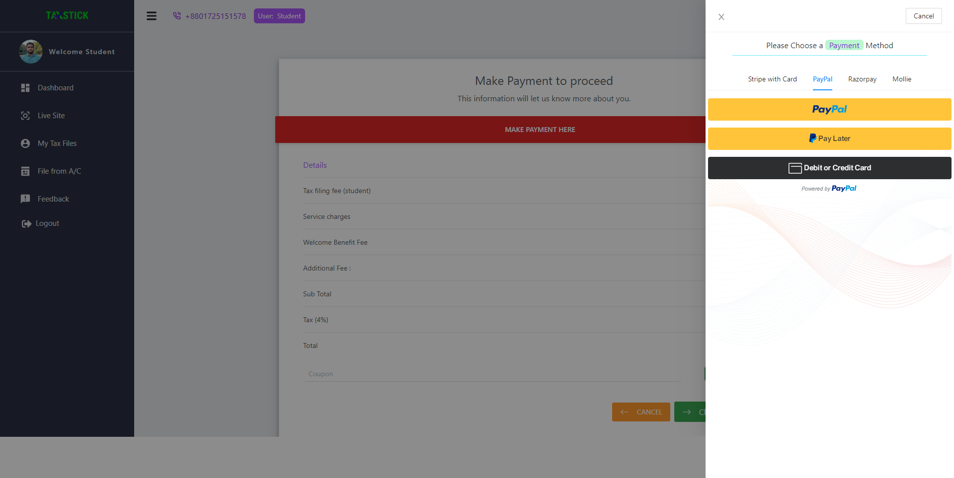This screenshot has width=954, height=478.
Task: Open the hamburger menu icon
Action: pyautogui.click(x=152, y=16)
